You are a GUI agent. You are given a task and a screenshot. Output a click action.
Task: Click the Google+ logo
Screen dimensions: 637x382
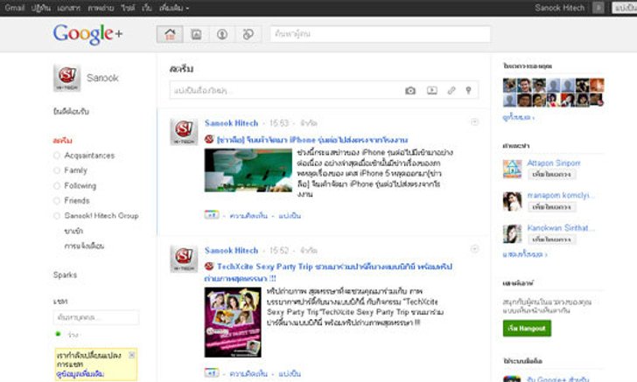(87, 34)
